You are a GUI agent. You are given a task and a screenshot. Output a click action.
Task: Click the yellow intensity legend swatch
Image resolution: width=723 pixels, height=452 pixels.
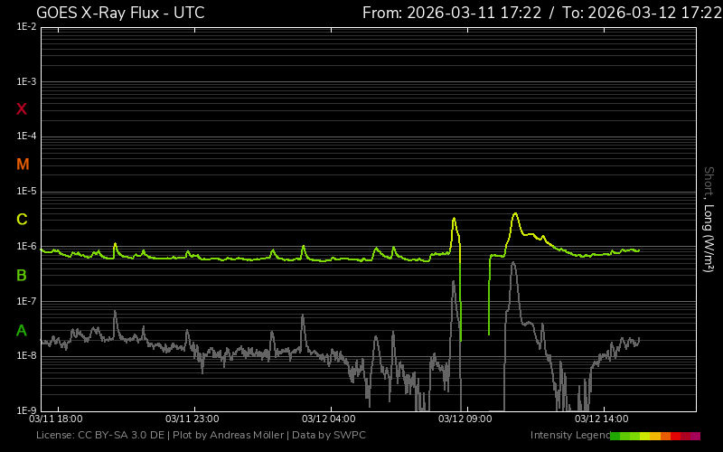[644, 436]
